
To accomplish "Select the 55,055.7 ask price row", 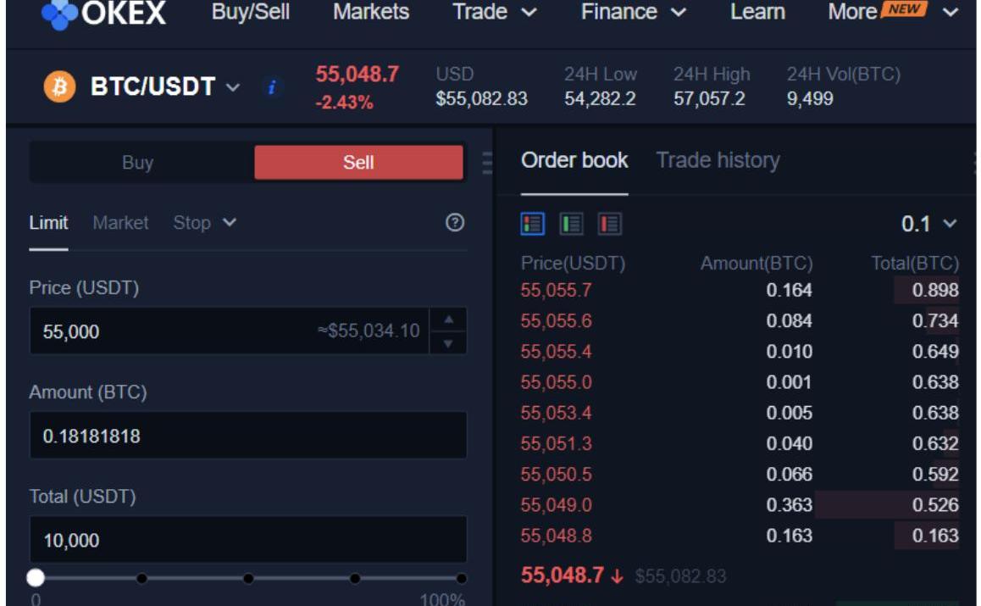I will click(x=740, y=291).
